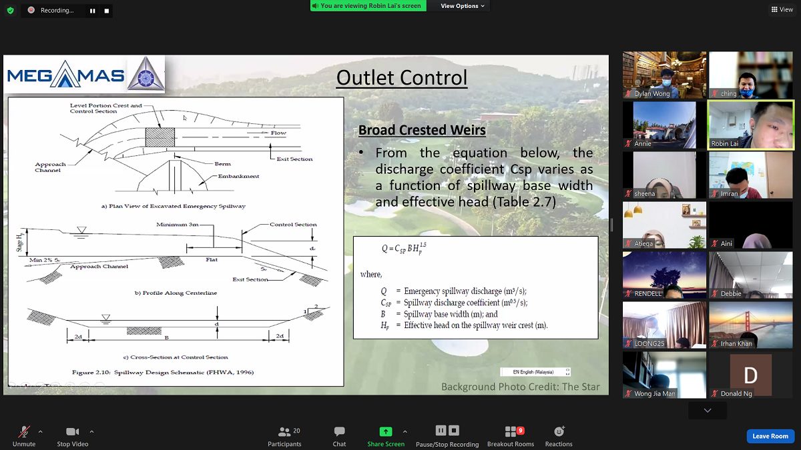Select Annie's video tile
The image size is (801, 450).
coord(664,125)
